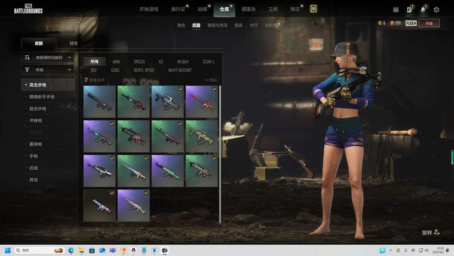Show hidden system tray icons
This screenshot has width=454, height=256.
coord(391,250)
